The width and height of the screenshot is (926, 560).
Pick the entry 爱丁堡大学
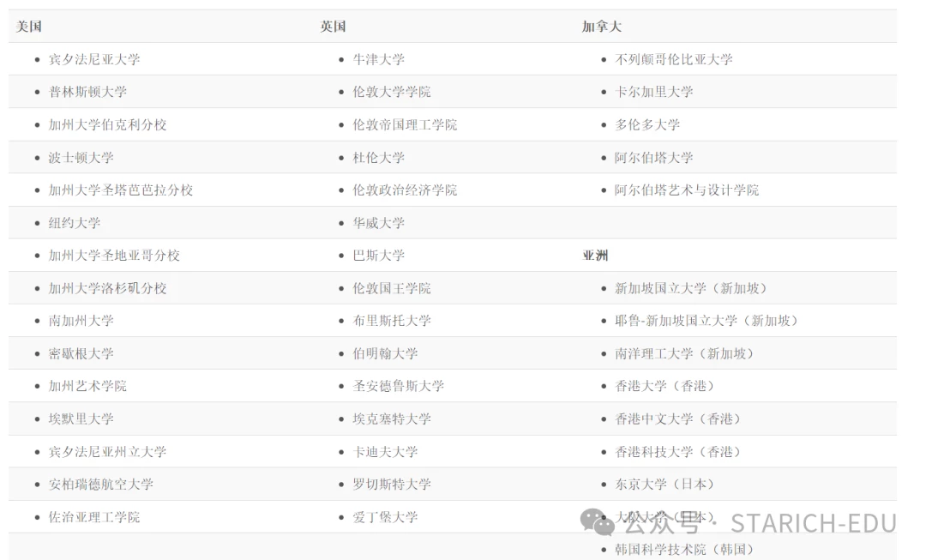tap(386, 517)
